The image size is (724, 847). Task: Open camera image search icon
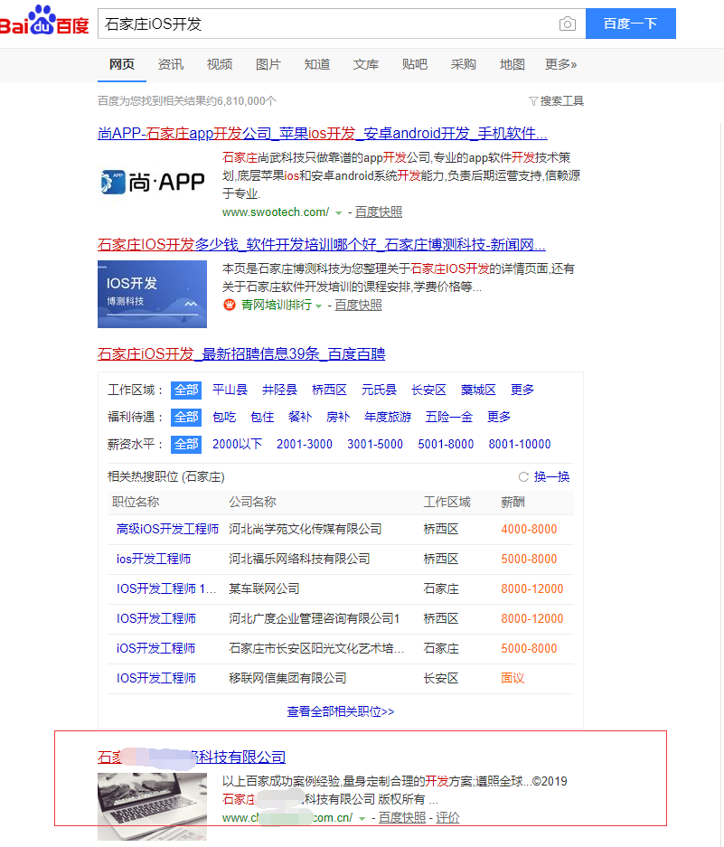[x=568, y=24]
